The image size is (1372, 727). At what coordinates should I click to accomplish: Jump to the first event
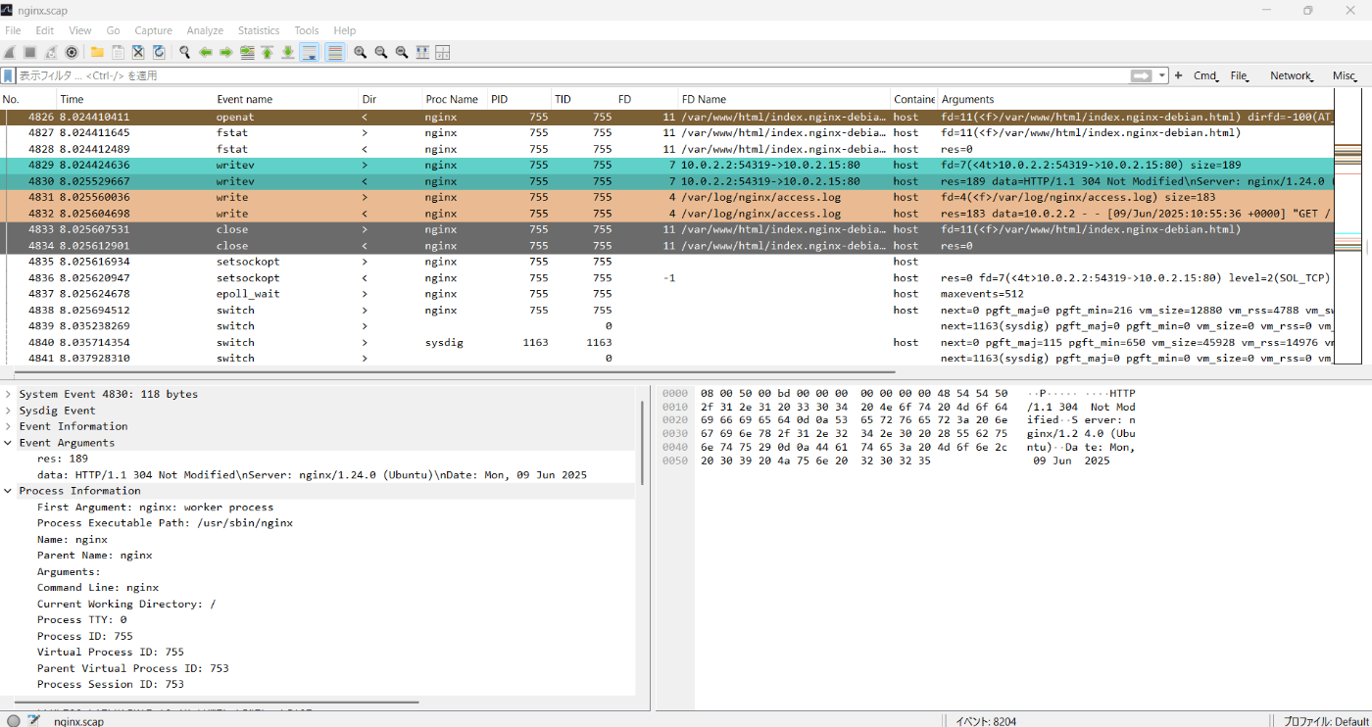tap(267, 52)
